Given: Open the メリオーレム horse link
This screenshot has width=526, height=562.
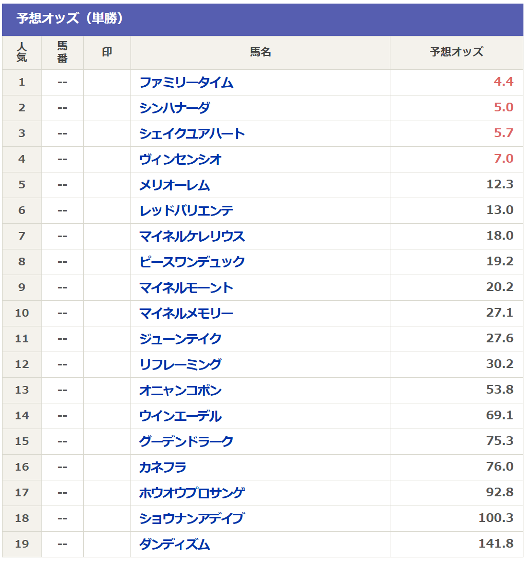Looking at the screenshot, I should tap(175, 185).
